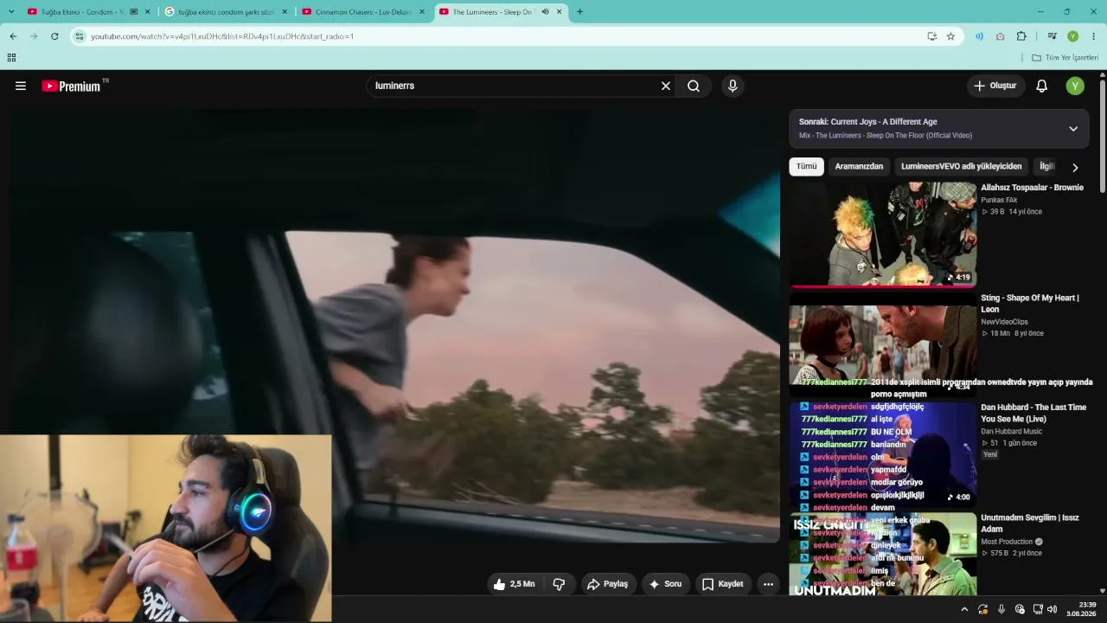Open Unutmadım Sevgilim | Issız Adam title

point(1030,523)
